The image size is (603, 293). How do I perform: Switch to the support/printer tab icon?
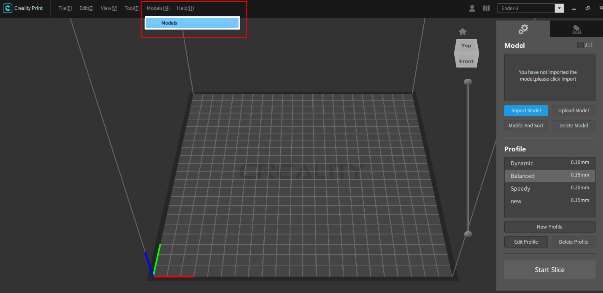pyautogui.click(x=577, y=29)
